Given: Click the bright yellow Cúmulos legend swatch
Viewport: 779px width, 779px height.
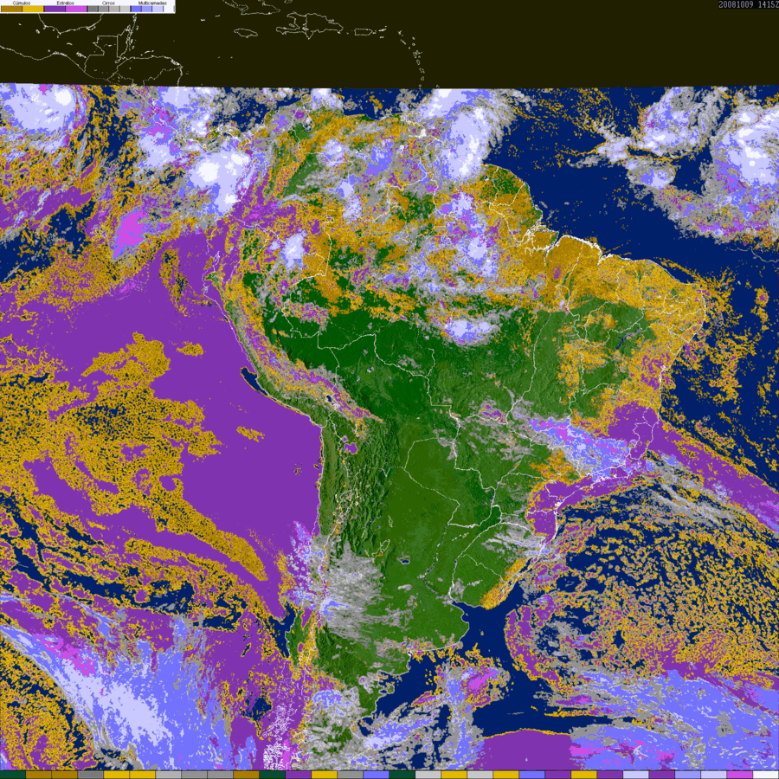Looking at the screenshot, I should pyautogui.click(x=33, y=9).
